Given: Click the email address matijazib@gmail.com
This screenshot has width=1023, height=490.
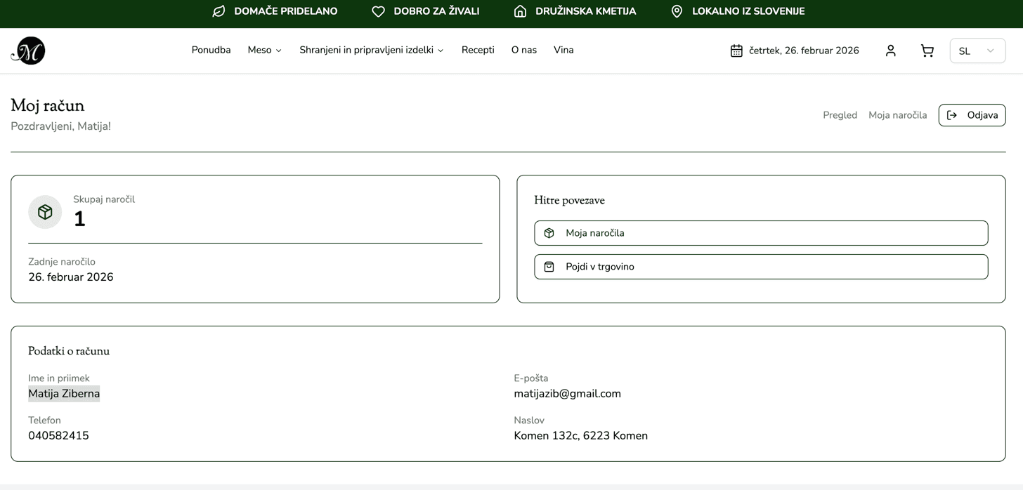Looking at the screenshot, I should (567, 394).
